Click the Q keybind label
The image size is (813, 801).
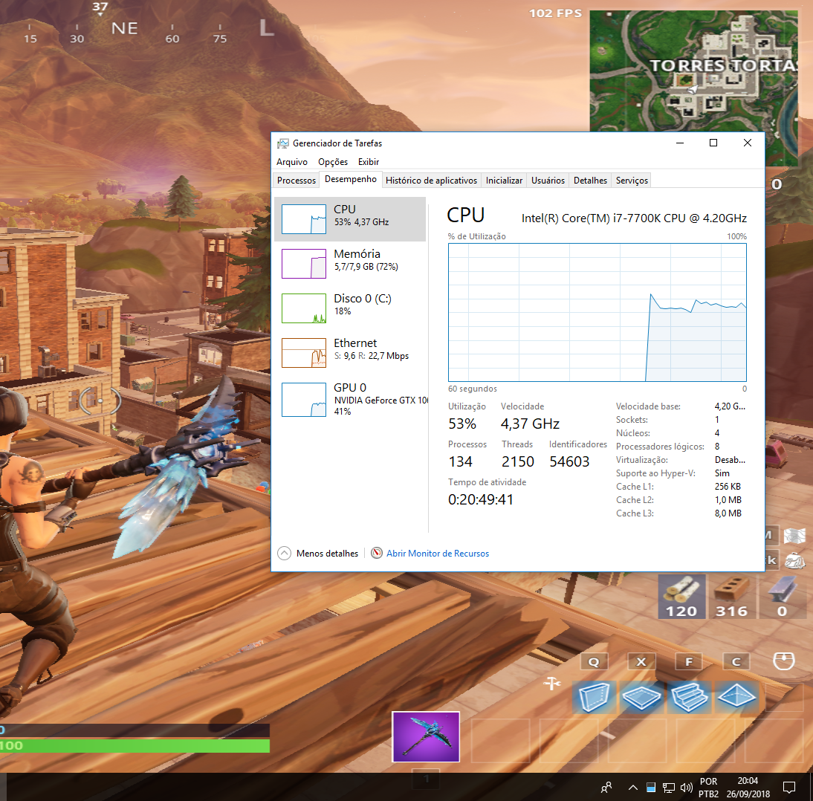[x=594, y=661]
